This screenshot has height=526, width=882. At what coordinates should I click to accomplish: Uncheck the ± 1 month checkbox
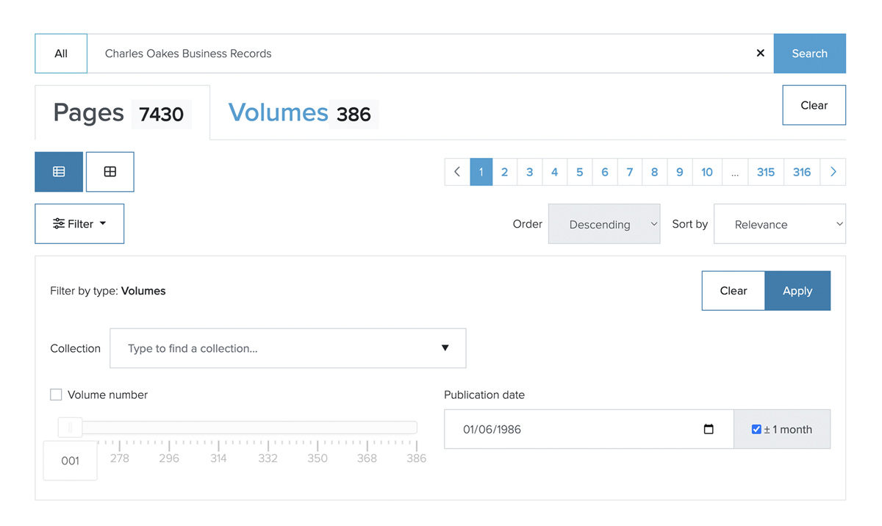[x=756, y=429]
